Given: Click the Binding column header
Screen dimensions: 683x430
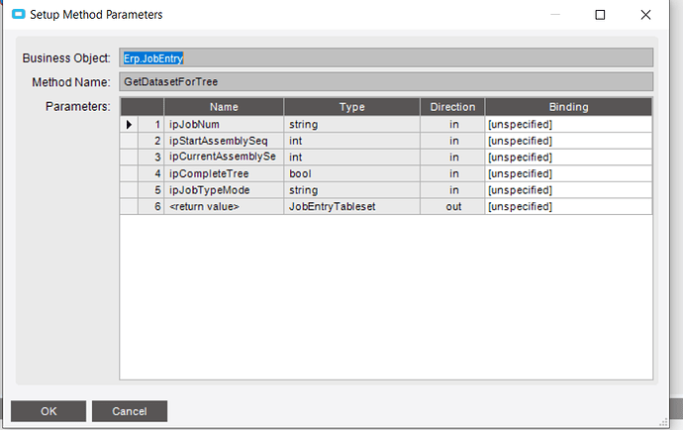Looking at the screenshot, I should pos(568,107).
